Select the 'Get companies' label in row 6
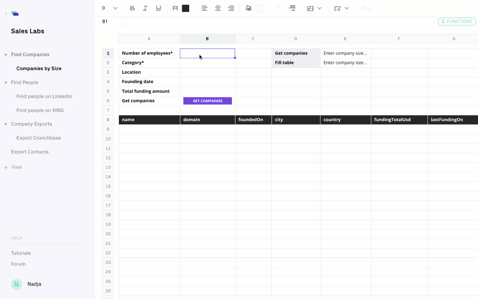 pyautogui.click(x=149, y=101)
